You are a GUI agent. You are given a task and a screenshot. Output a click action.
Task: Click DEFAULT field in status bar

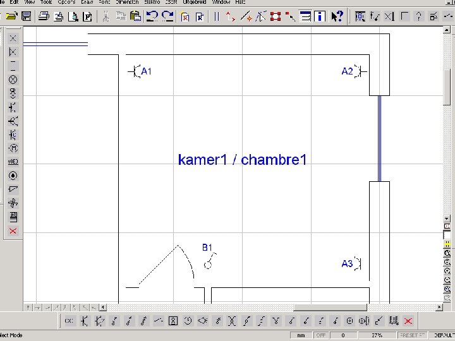[x=444, y=335]
